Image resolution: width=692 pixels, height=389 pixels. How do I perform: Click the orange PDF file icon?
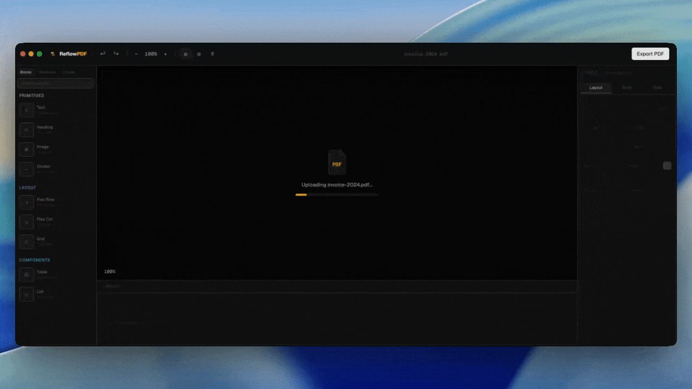click(337, 163)
